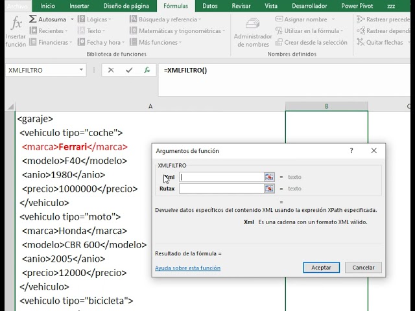Click the <anio>2005</anio> text
Viewport: 415px width, 311px height.
(x=64, y=259)
